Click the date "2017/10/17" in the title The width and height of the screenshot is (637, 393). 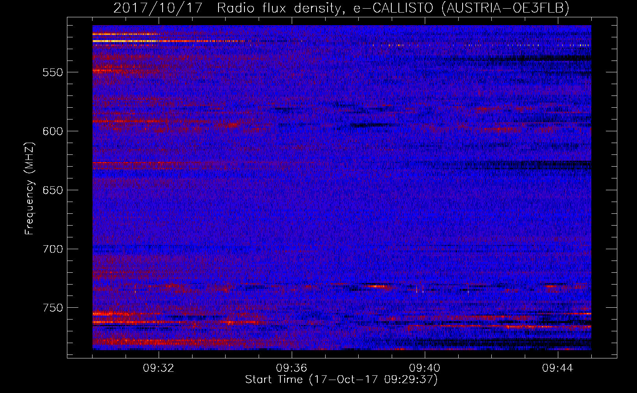click(x=158, y=8)
